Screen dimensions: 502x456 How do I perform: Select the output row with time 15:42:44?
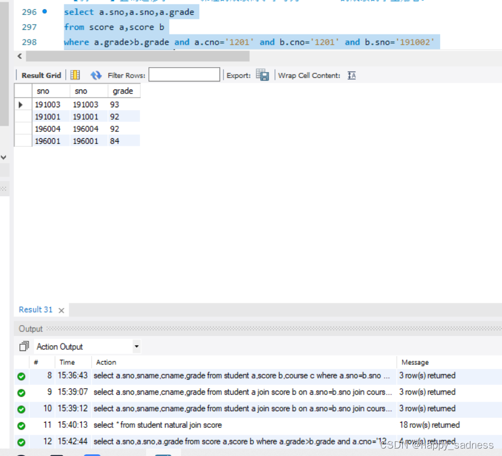[258, 442]
